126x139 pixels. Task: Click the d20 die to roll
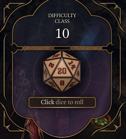[x=62, y=72]
